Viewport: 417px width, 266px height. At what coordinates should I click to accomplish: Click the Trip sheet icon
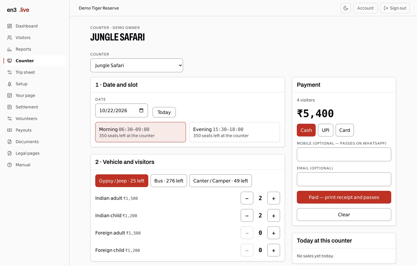(x=10, y=72)
